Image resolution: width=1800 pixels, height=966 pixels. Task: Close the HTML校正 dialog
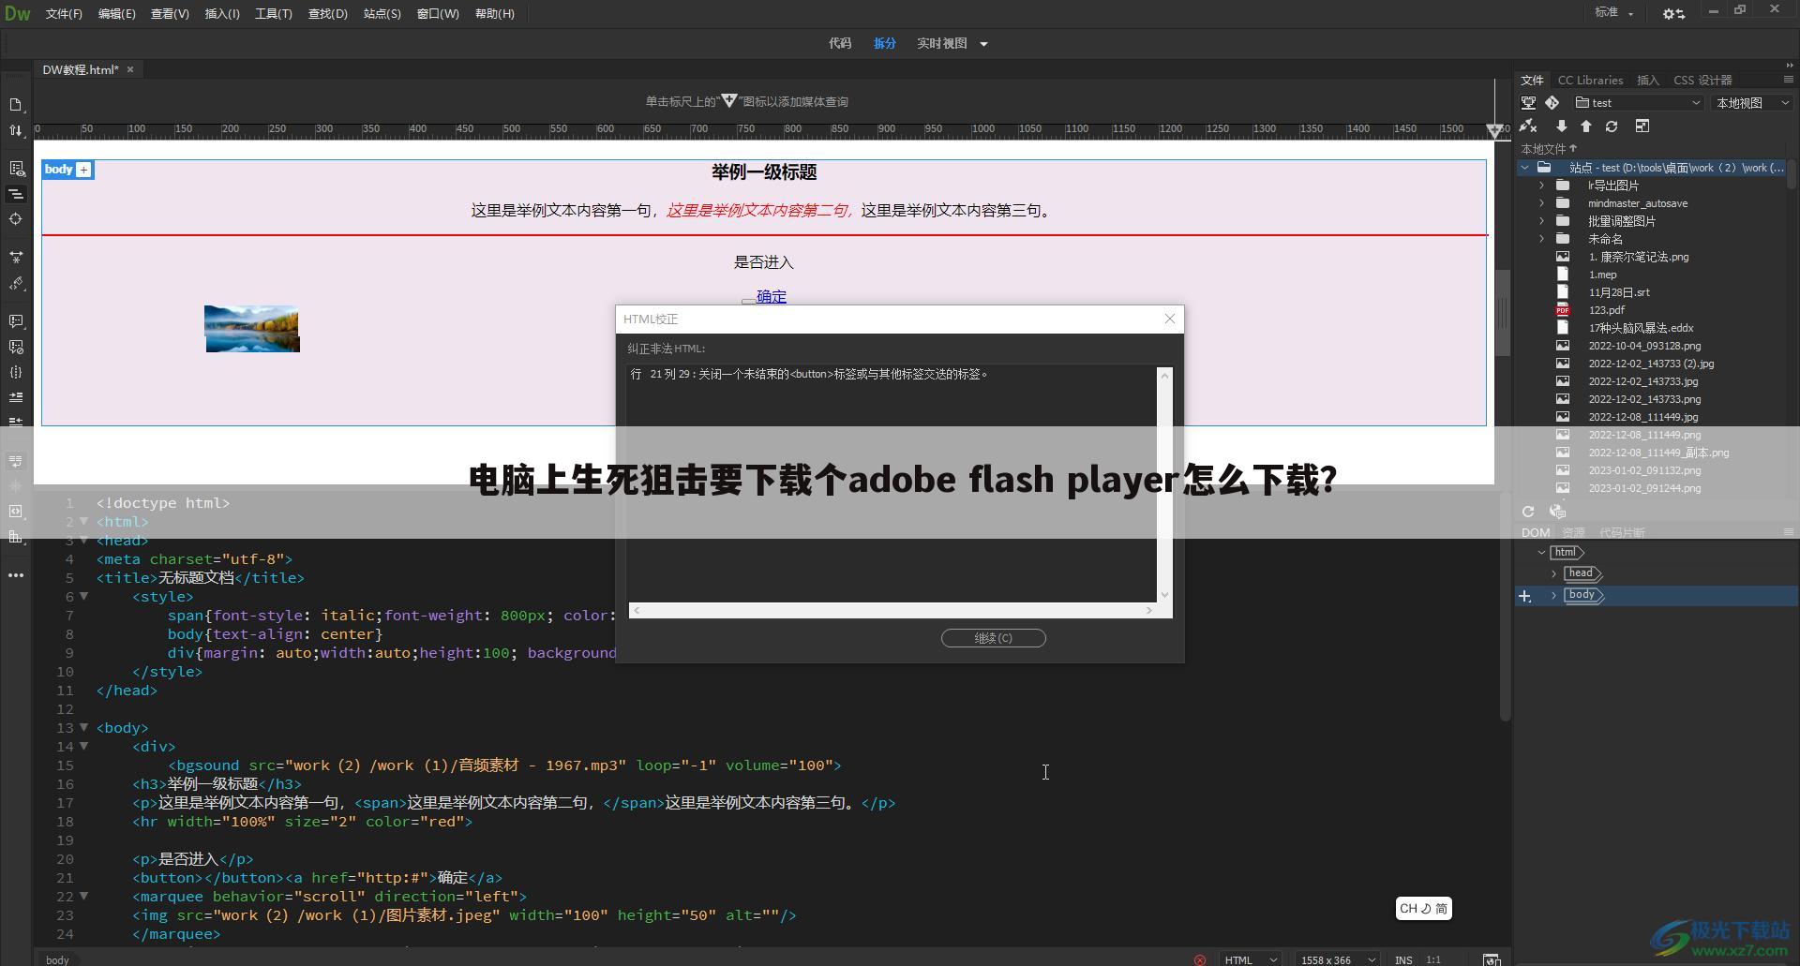(1170, 319)
